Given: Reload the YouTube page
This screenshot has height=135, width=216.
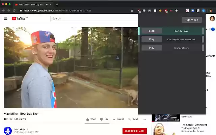Looking at the screenshot, I should 14,10.
